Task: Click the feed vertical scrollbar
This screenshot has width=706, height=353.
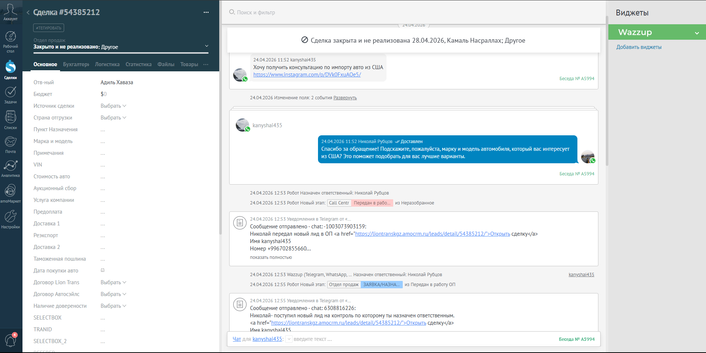Action: (607, 90)
